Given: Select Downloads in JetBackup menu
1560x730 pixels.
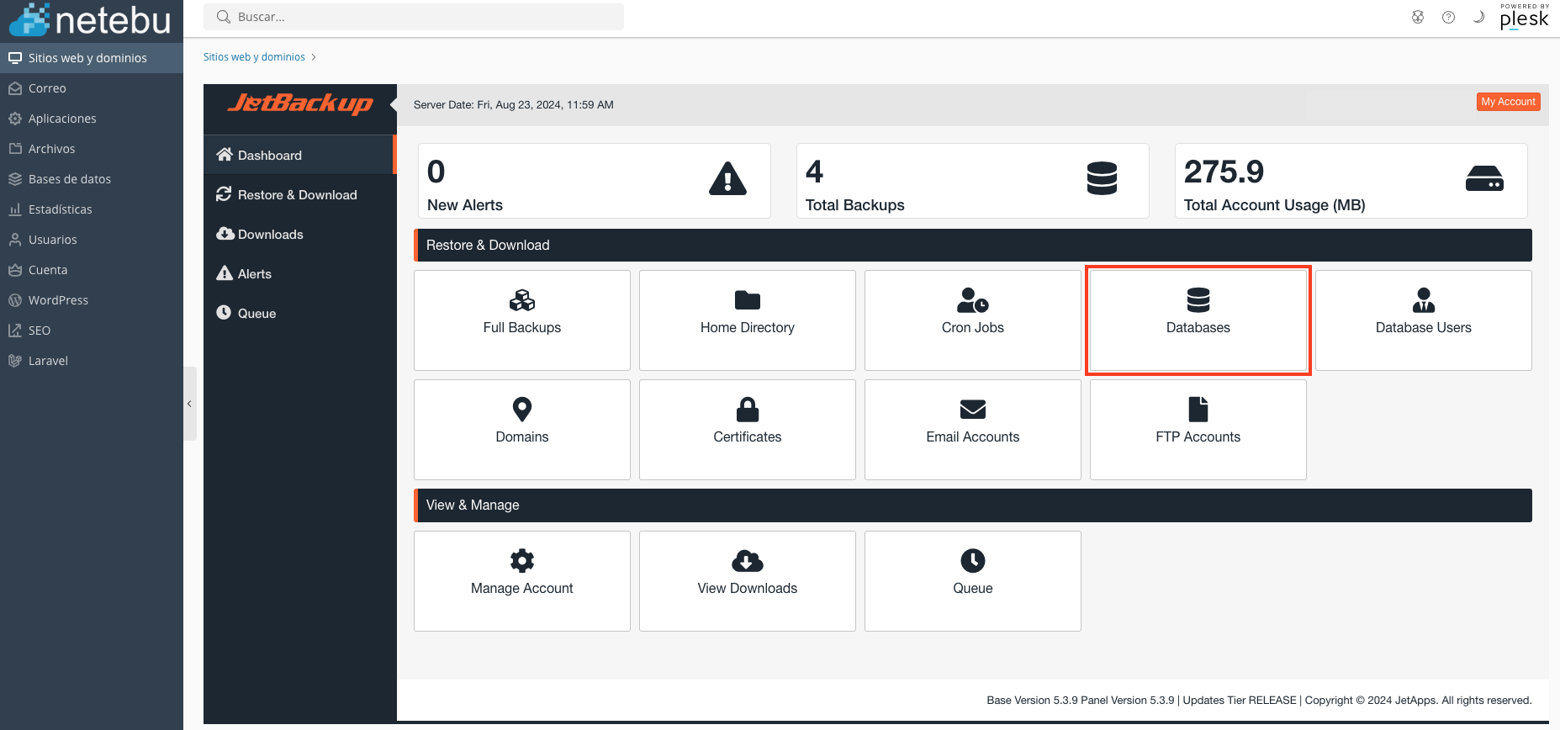Looking at the screenshot, I should pos(299,234).
